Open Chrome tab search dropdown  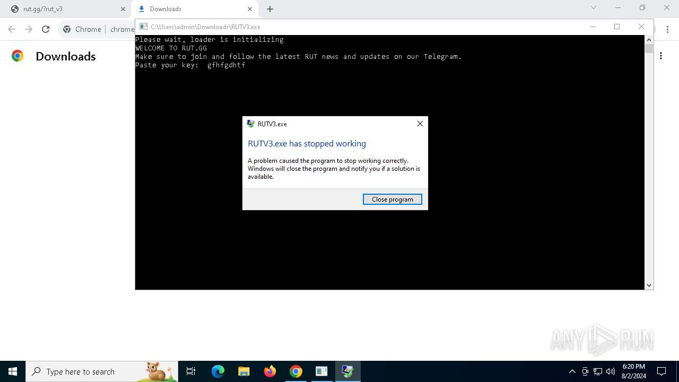594,7
